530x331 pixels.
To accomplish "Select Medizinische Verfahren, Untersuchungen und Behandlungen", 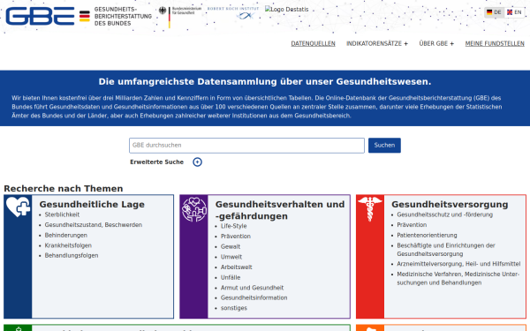I will (x=458, y=279).
